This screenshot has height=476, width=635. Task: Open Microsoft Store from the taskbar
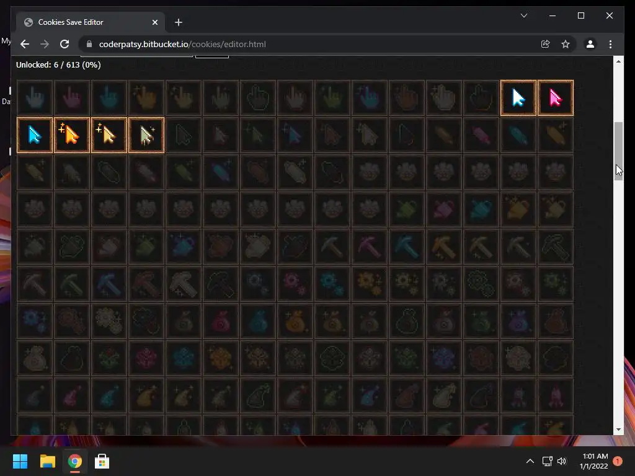pos(102,461)
